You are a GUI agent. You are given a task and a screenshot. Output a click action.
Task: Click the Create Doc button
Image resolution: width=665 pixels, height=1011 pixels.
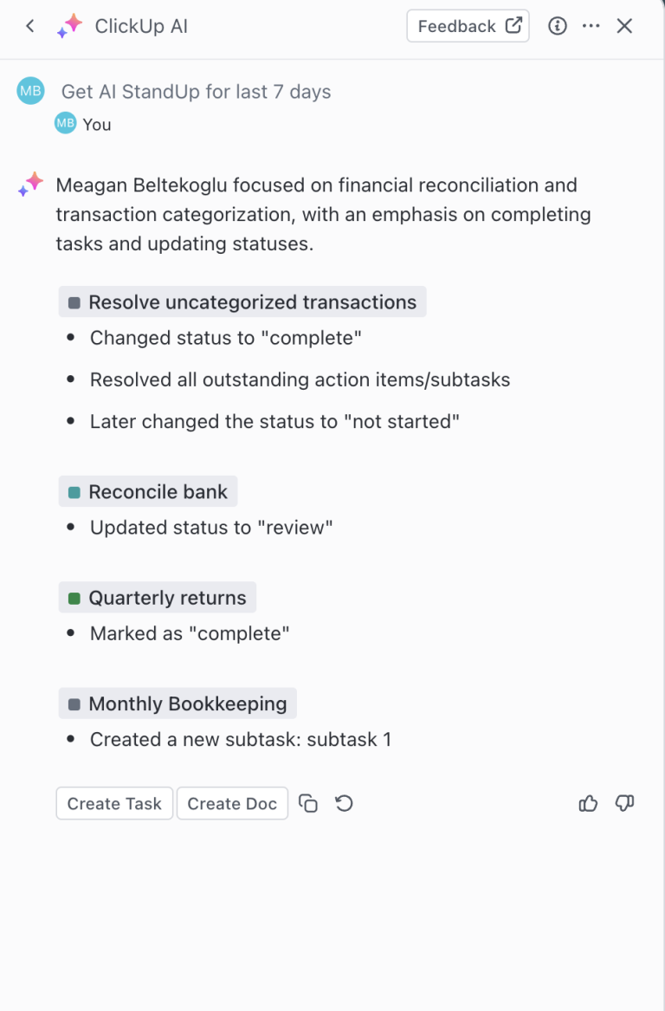pyautogui.click(x=232, y=803)
